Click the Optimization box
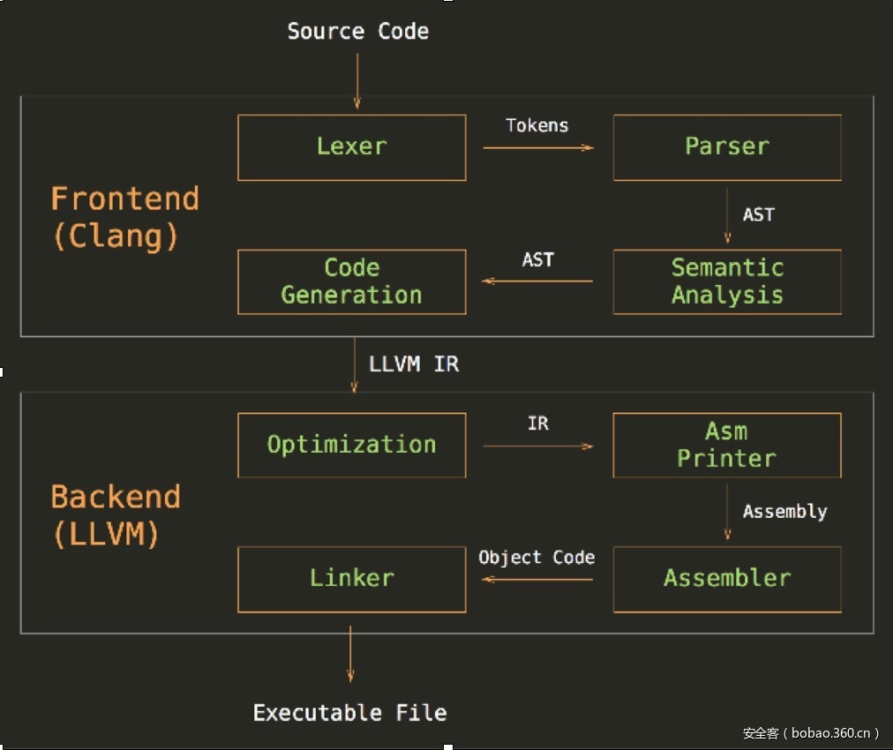Screen dimensions: 893x750 351,445
